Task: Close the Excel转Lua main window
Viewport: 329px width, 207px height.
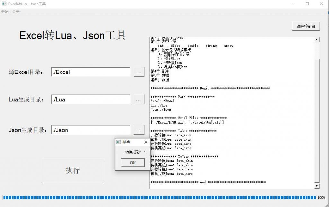Action: [321, 4]
